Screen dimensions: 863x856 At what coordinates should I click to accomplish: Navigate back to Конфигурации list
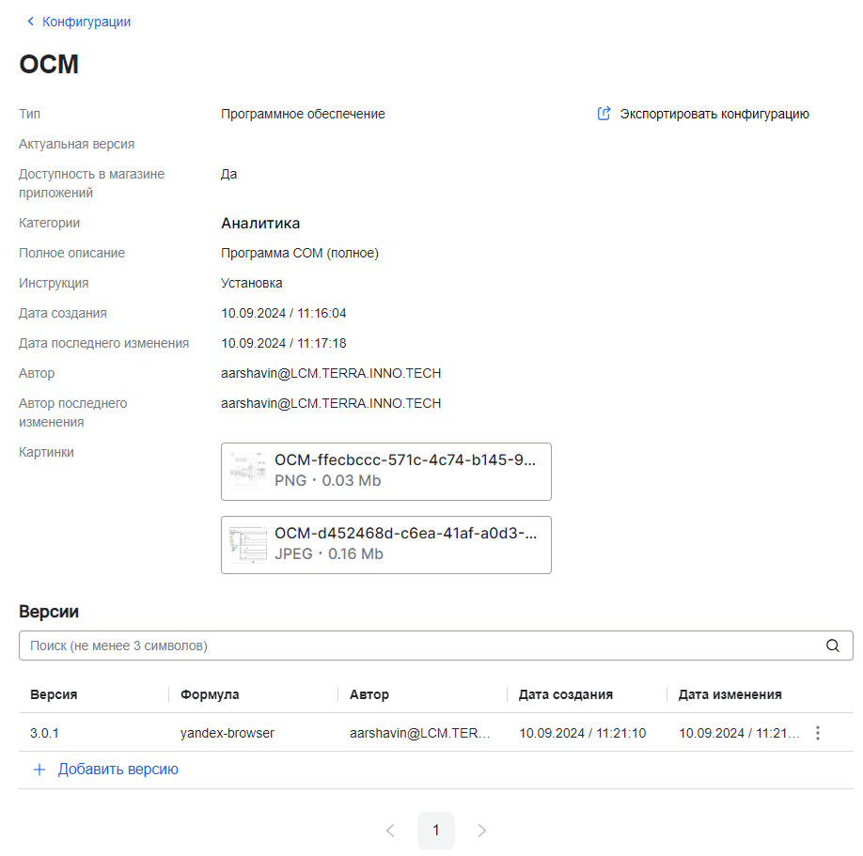[x=86, y=22]
